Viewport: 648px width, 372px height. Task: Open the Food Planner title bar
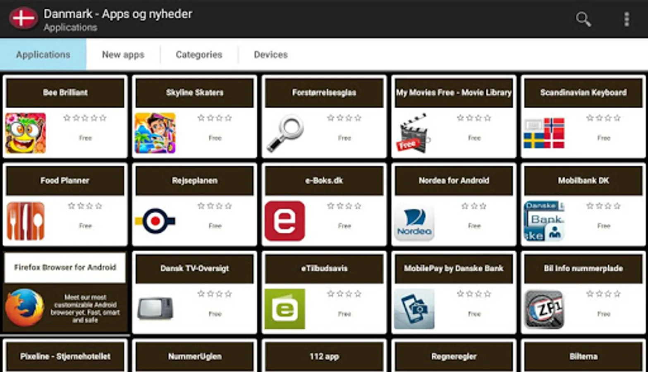pos(65,181)
